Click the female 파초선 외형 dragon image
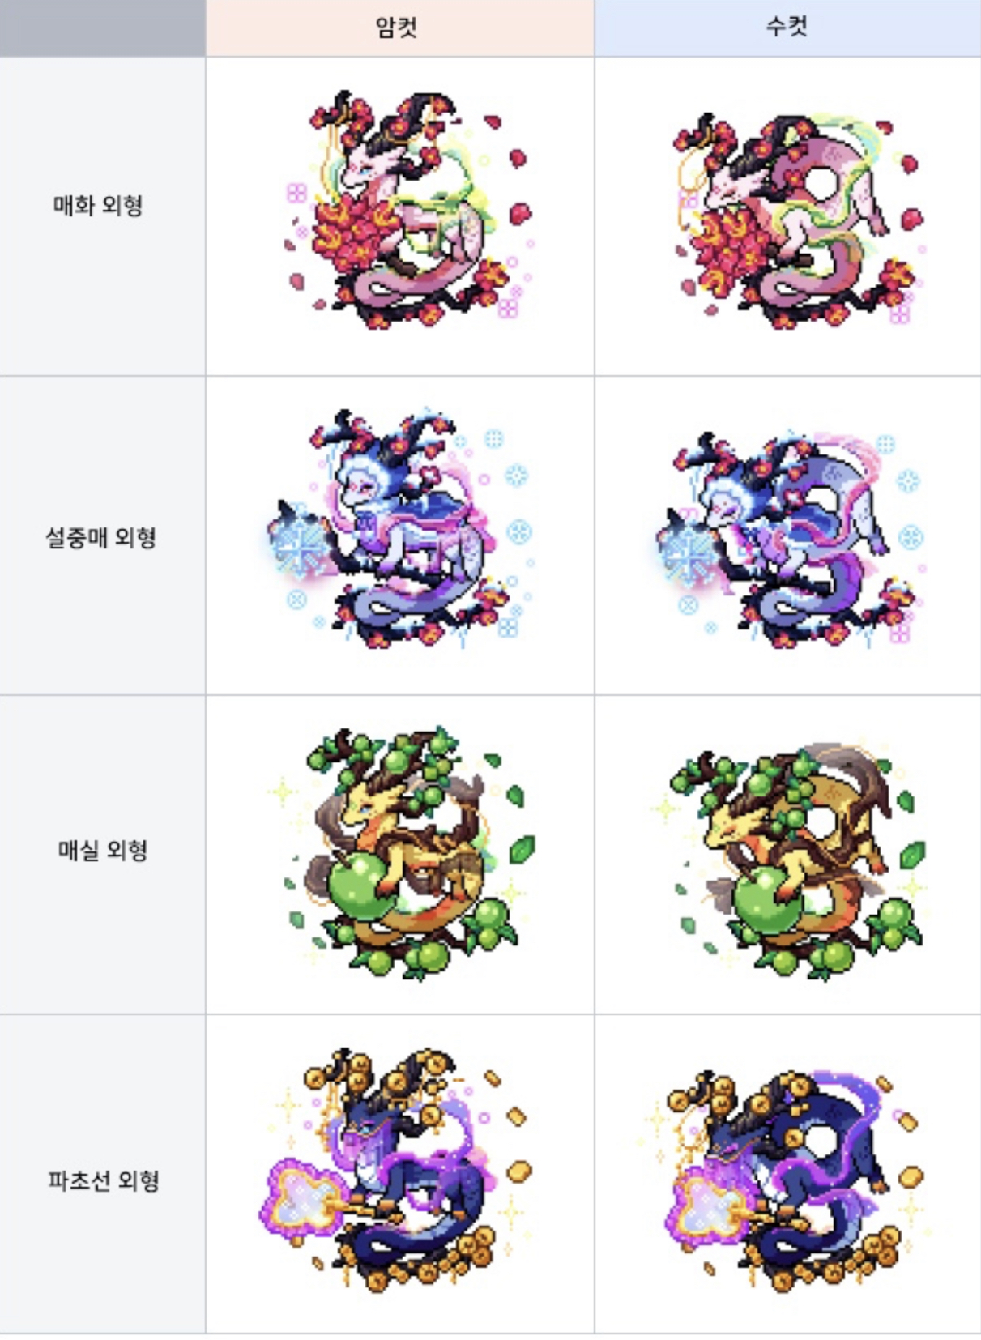 tap(397, 1168)
